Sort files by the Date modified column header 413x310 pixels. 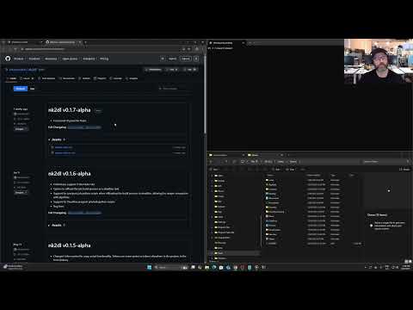point(313,175)
